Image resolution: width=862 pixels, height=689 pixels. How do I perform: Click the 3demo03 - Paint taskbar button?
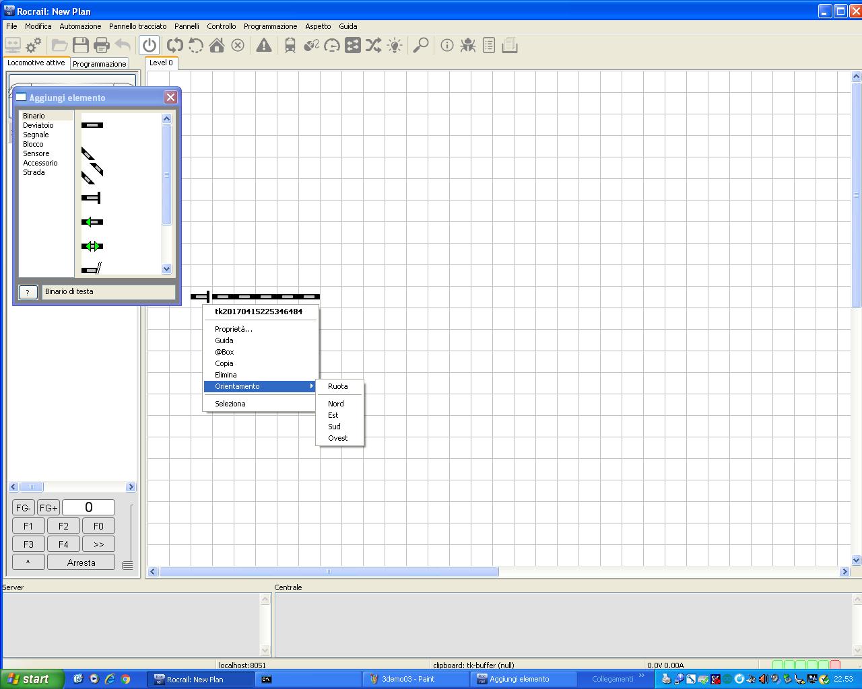(416, 679)
